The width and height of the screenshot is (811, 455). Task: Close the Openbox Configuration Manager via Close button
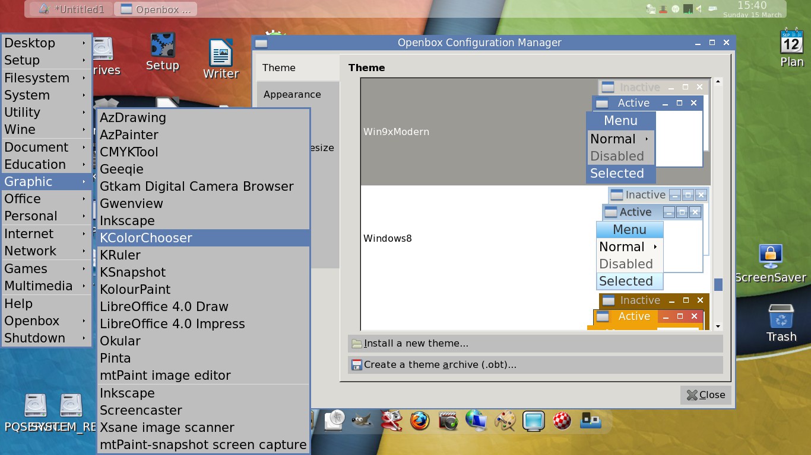[x=705, y=395]
